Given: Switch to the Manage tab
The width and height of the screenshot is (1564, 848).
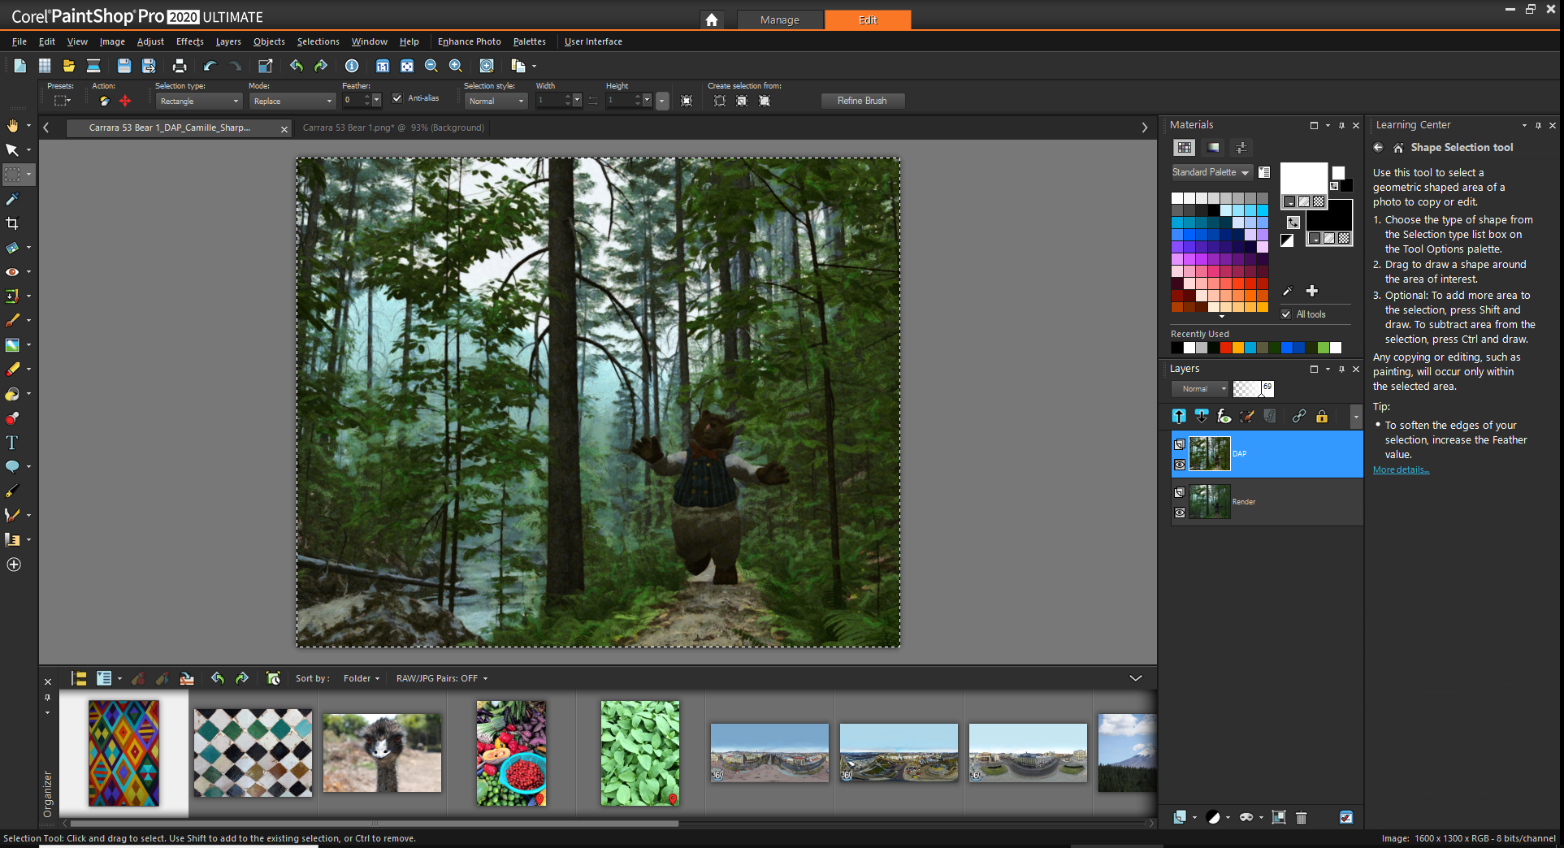Looking at the screenshot, I should (780, 19).
